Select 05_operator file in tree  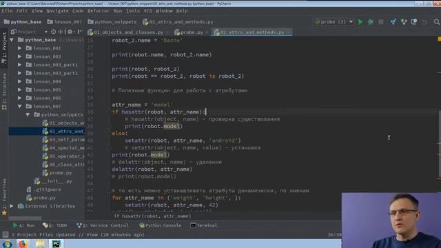coord(63,156)
